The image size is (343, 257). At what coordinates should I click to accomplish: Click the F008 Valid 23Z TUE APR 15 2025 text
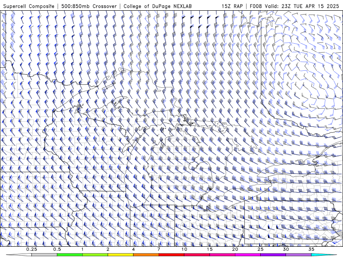pyautogui.click(x=294, y=6)
